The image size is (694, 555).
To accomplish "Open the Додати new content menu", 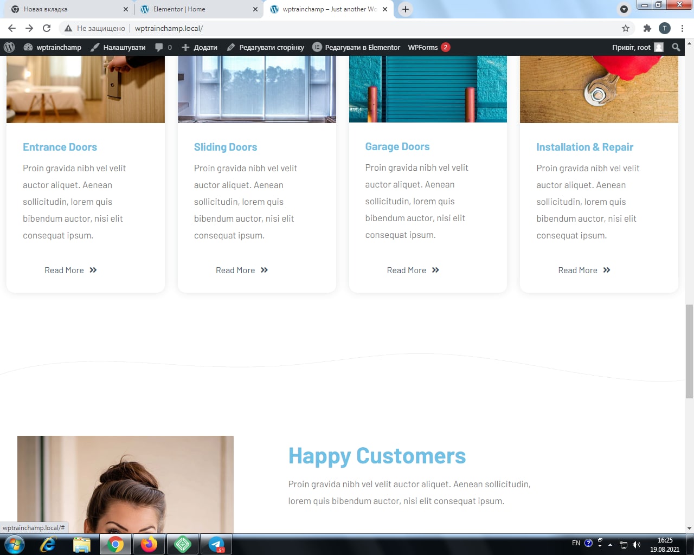I will pos(199,47).
